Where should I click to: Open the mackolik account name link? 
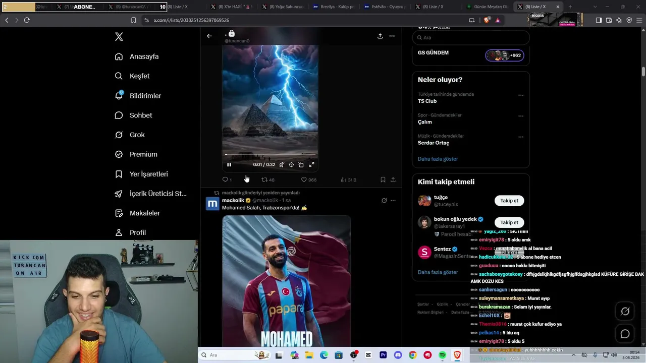point(233,200)
